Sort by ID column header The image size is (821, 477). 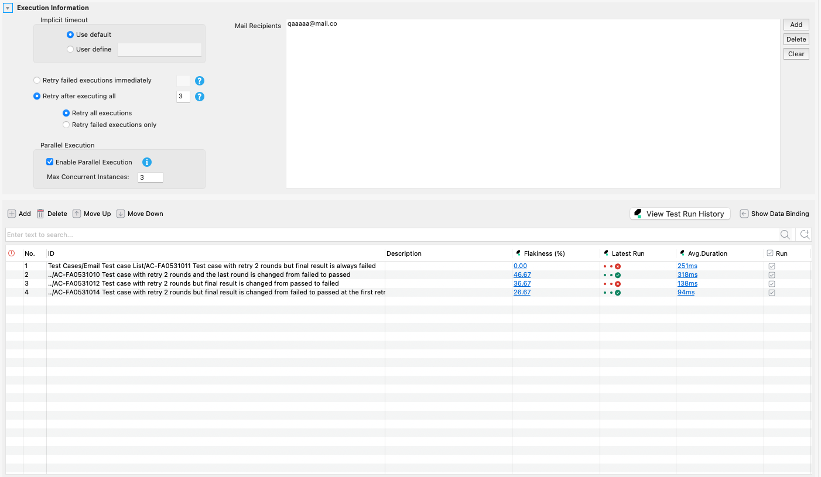coord(215,253)
